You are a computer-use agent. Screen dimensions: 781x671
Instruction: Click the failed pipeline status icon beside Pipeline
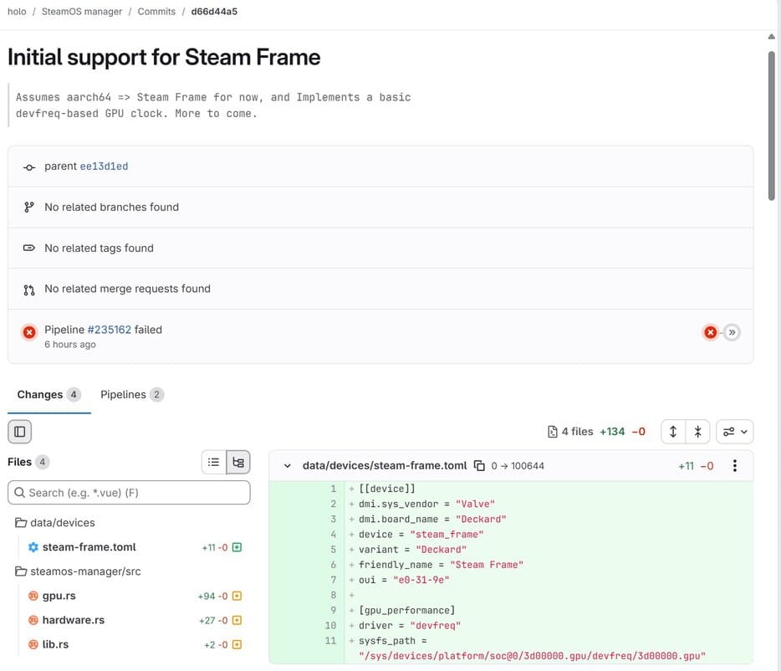point(29,332)
